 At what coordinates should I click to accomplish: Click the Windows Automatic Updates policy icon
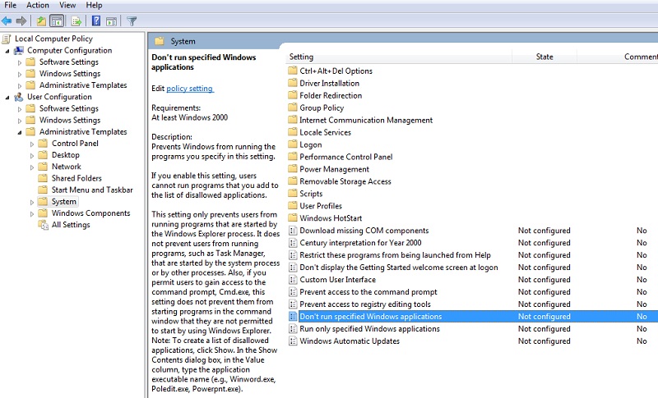pos(293,341)
